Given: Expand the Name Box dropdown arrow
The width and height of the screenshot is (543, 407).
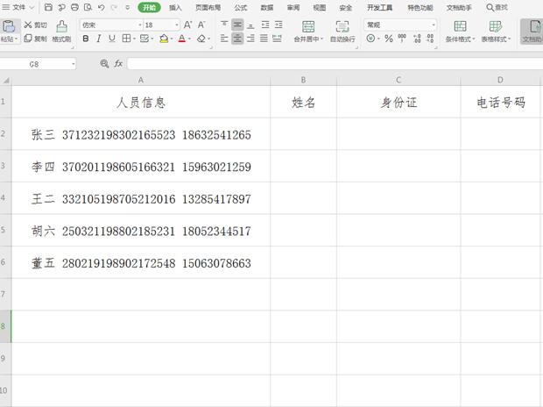Looking at the screenshot, I should (73, 64).
